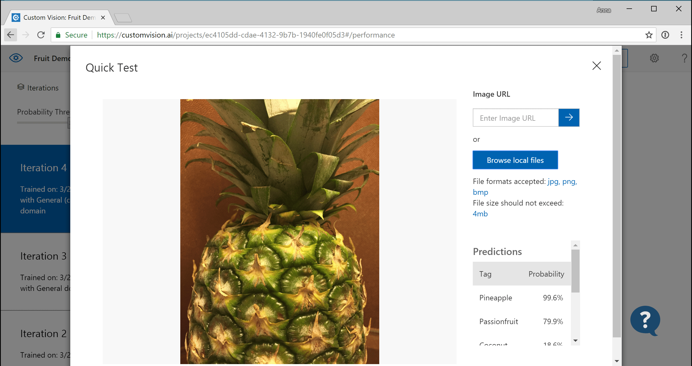Click the Image URL input field
692x366 pixels.
click(x=516, y=117)
